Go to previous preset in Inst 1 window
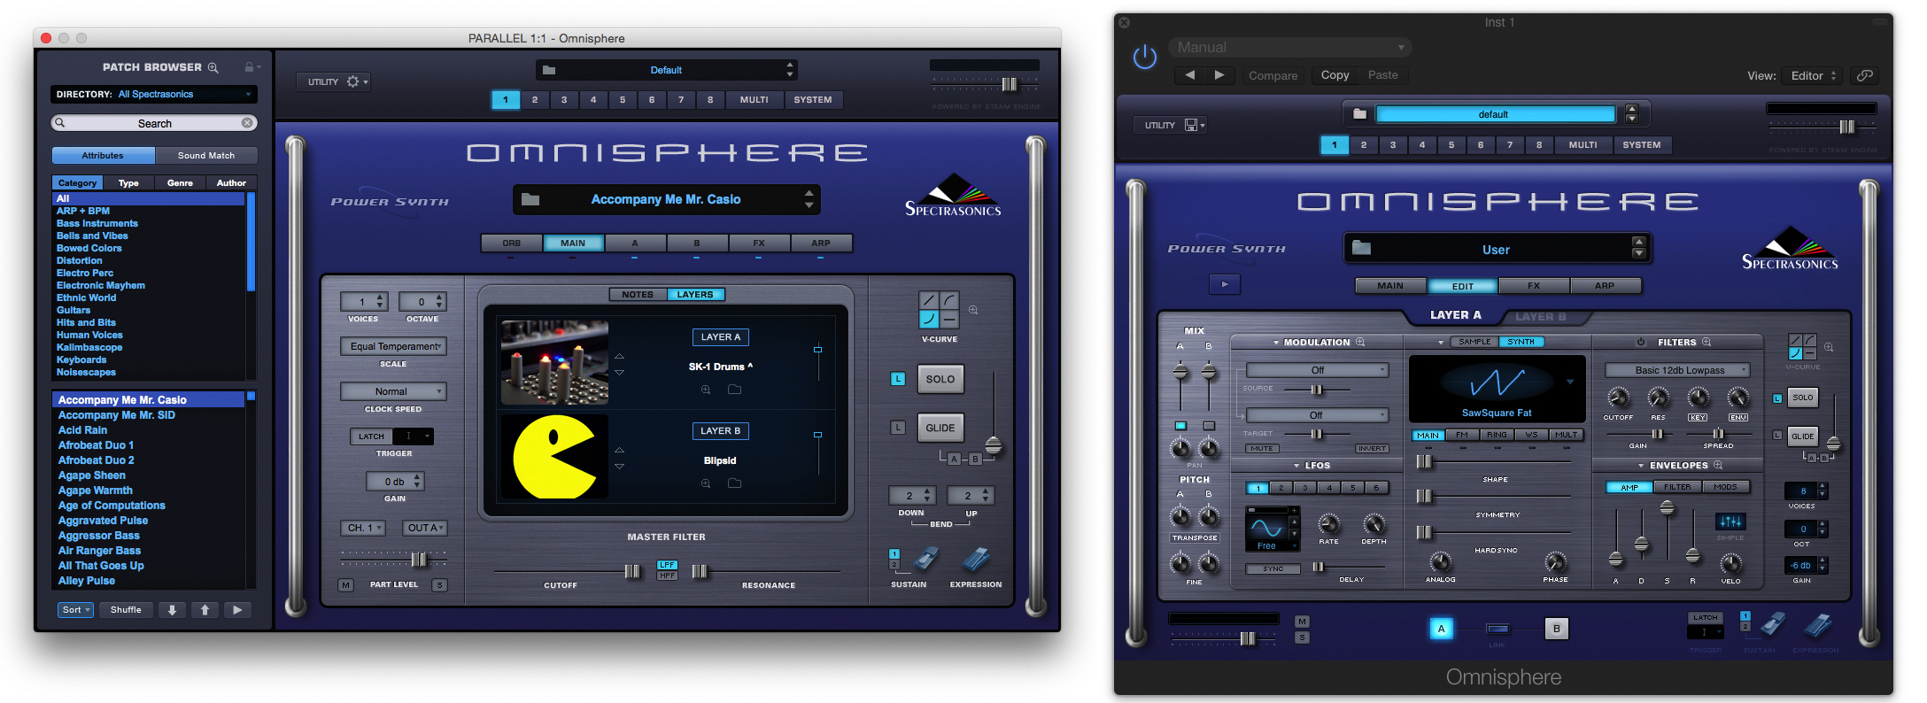Screen dimensions: 1927x703 pos(1189,75)
